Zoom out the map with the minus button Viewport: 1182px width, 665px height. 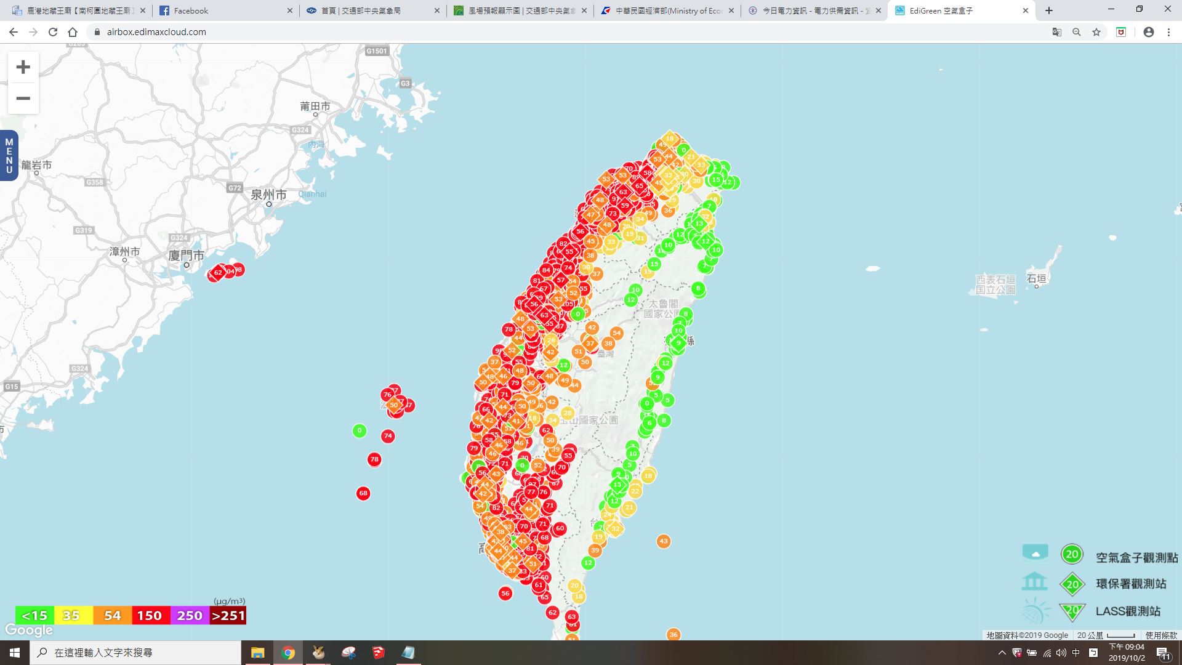pyautogui.click(x=23, y=99)
